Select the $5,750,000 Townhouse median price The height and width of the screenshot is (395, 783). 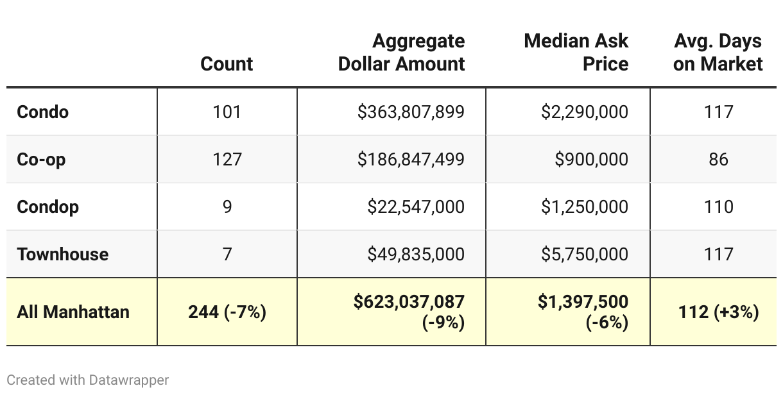585,254
